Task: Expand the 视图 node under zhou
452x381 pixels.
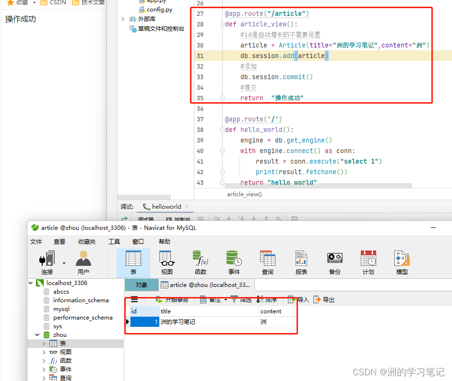Action: [x=44, y=352]
